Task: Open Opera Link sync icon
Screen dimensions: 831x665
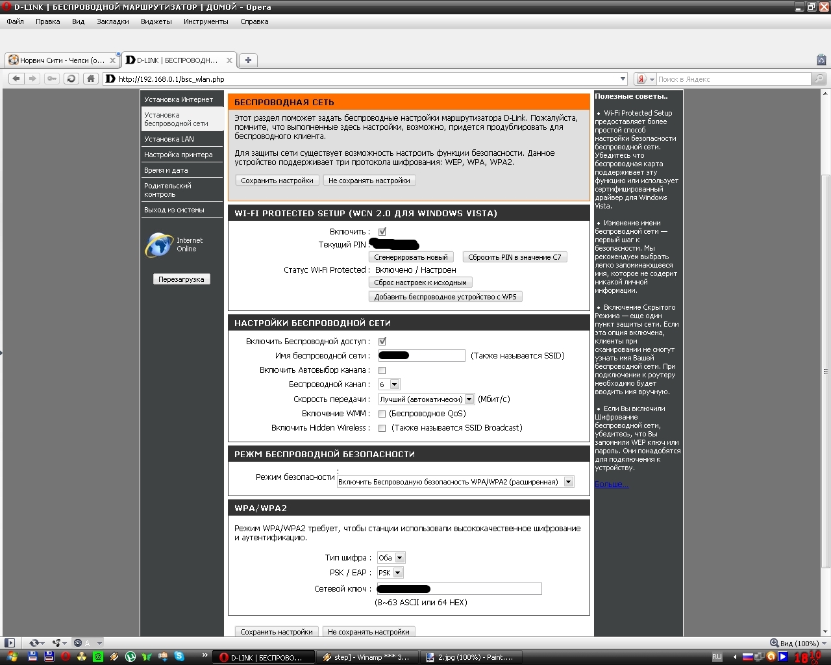Action: click(x=34, y=643)
